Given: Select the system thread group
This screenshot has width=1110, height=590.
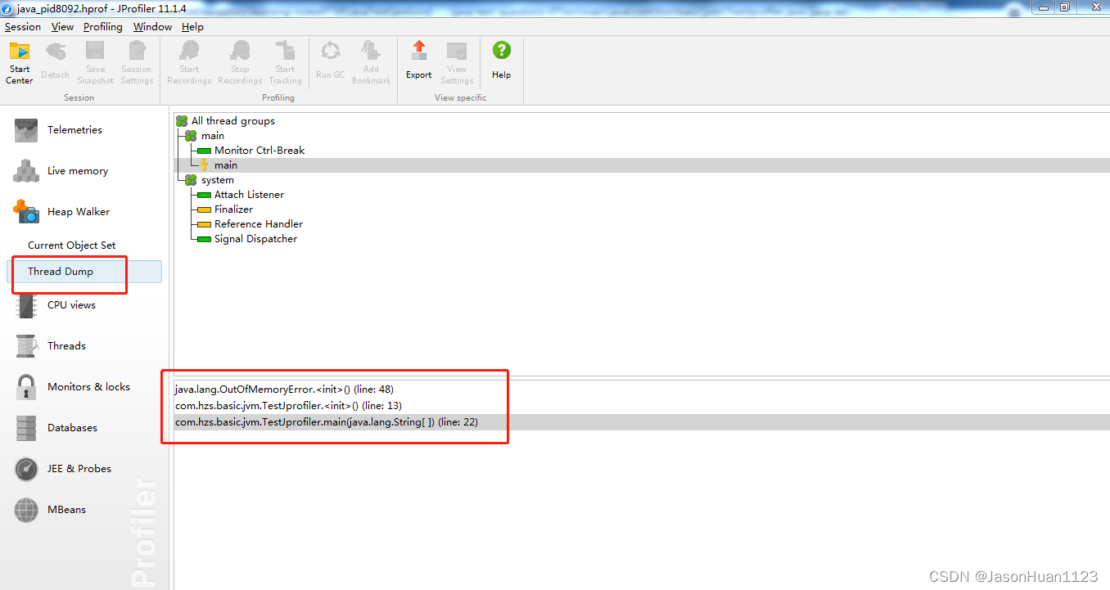Looking at the screenshot, I should click(218, 180).
